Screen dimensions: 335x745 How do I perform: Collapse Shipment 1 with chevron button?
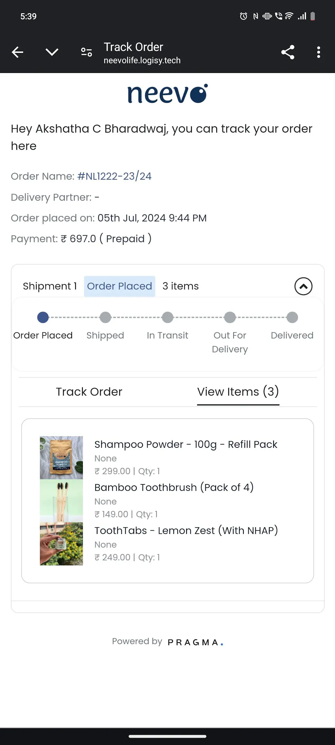[303, 286]
